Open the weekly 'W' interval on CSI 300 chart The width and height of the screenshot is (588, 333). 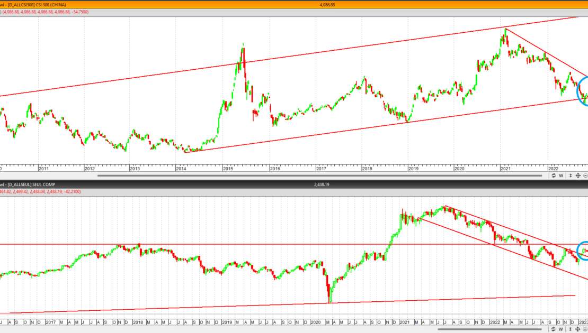[x=562, y=175]
